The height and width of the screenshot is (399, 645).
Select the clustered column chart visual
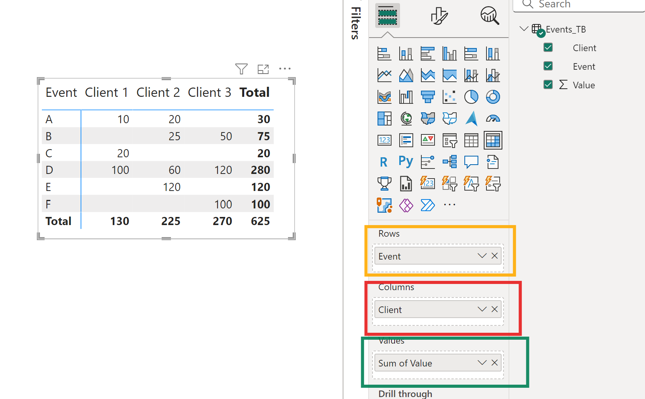[449, 53]
